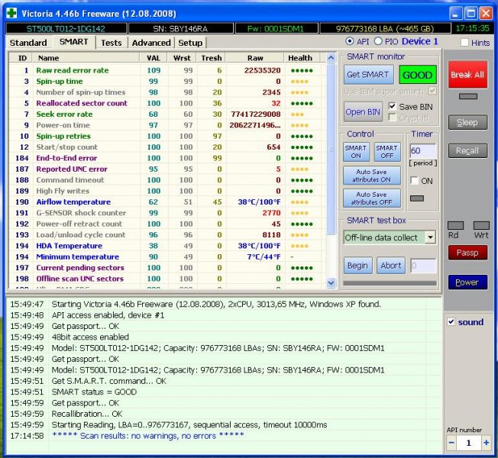Click the blue Power button
Screen dimensions: 498x458
click(x=467, y=282)
